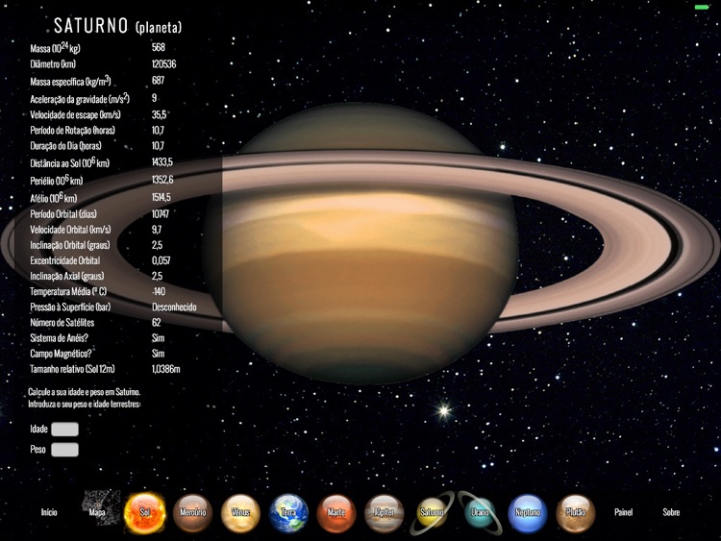The height and width of the screenshot is (541, 721).
Task: Click the 'Calcule a sua idade e peso' text
Action: [x=85, y=392]
